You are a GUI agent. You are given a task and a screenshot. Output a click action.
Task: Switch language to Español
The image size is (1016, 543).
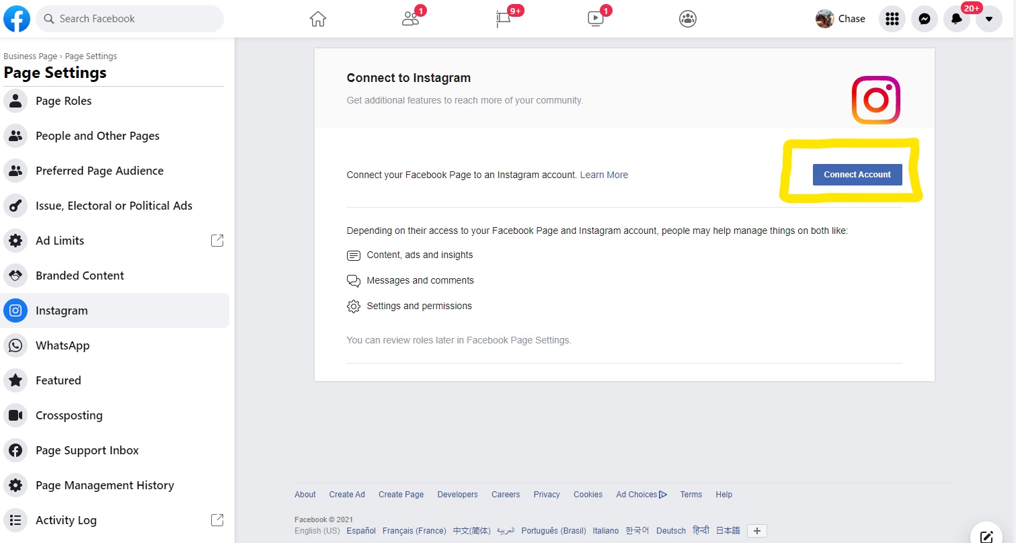click(x=361, y=531)
